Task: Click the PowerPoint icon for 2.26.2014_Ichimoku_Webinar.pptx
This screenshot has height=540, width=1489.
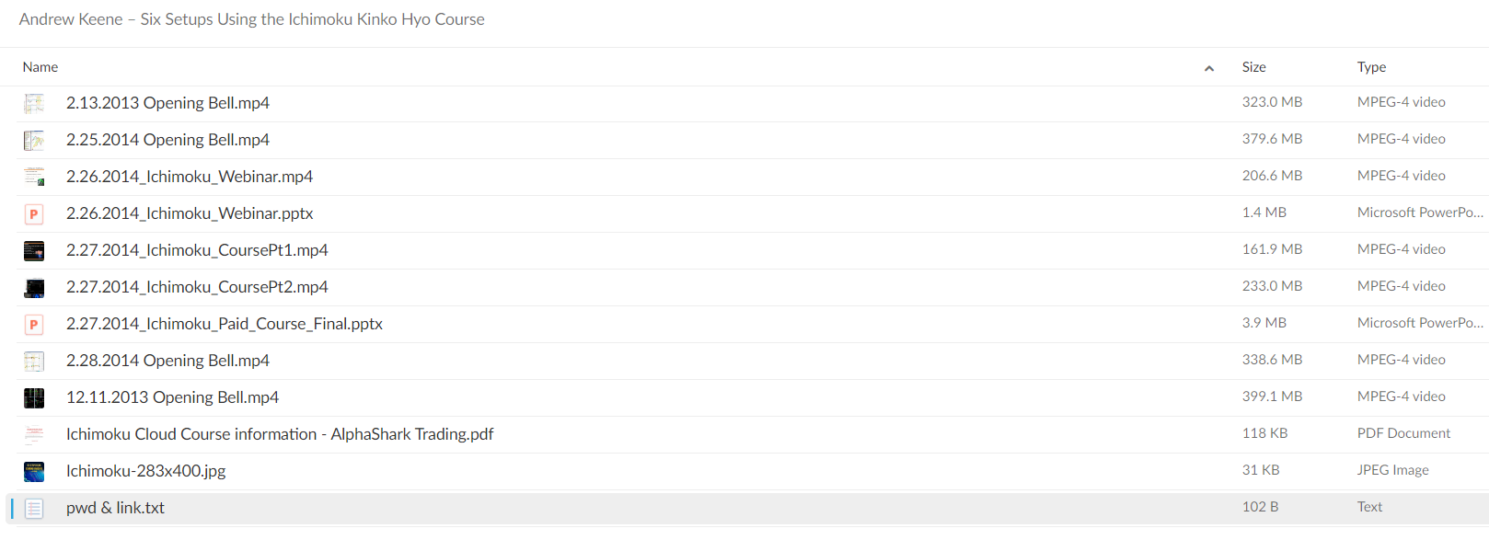Action: [34, 213]
